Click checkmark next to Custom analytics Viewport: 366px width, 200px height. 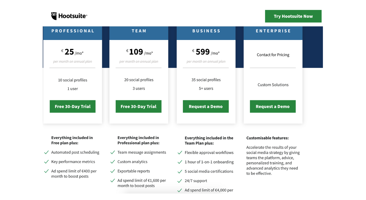[x=113, y=162]
